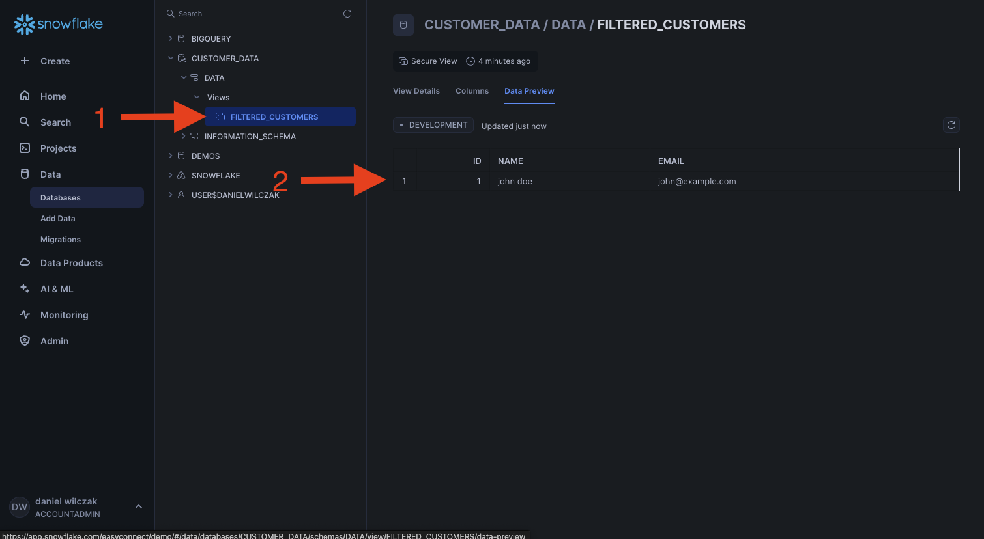Select Migrations under Data
The height and width of the screenshot is (539, 984).
click(x=61, y=240)
